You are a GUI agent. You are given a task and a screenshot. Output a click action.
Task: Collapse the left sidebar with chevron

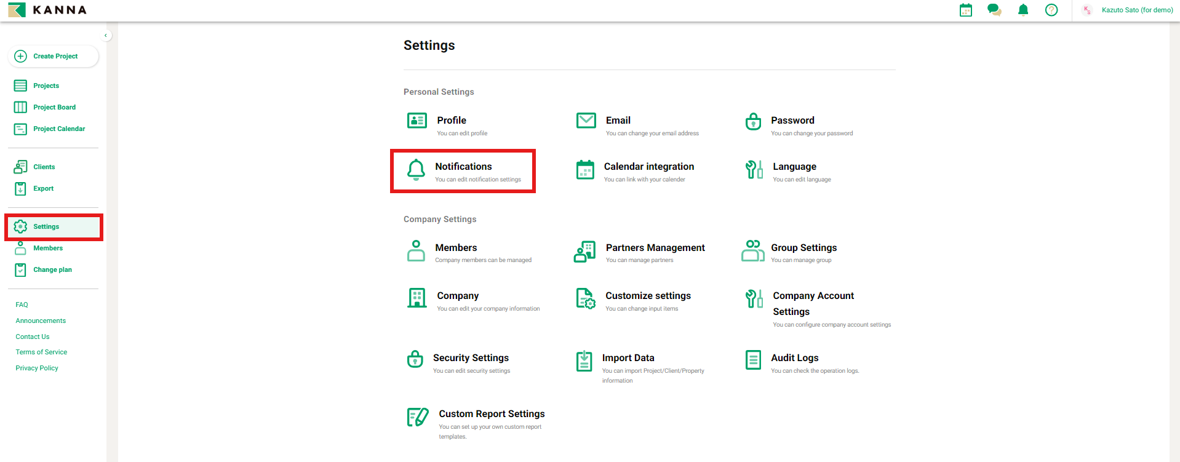[106, 36]
